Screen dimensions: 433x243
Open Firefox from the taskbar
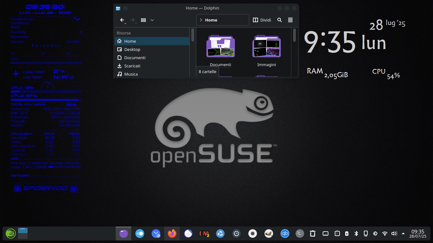pos(172,234)
